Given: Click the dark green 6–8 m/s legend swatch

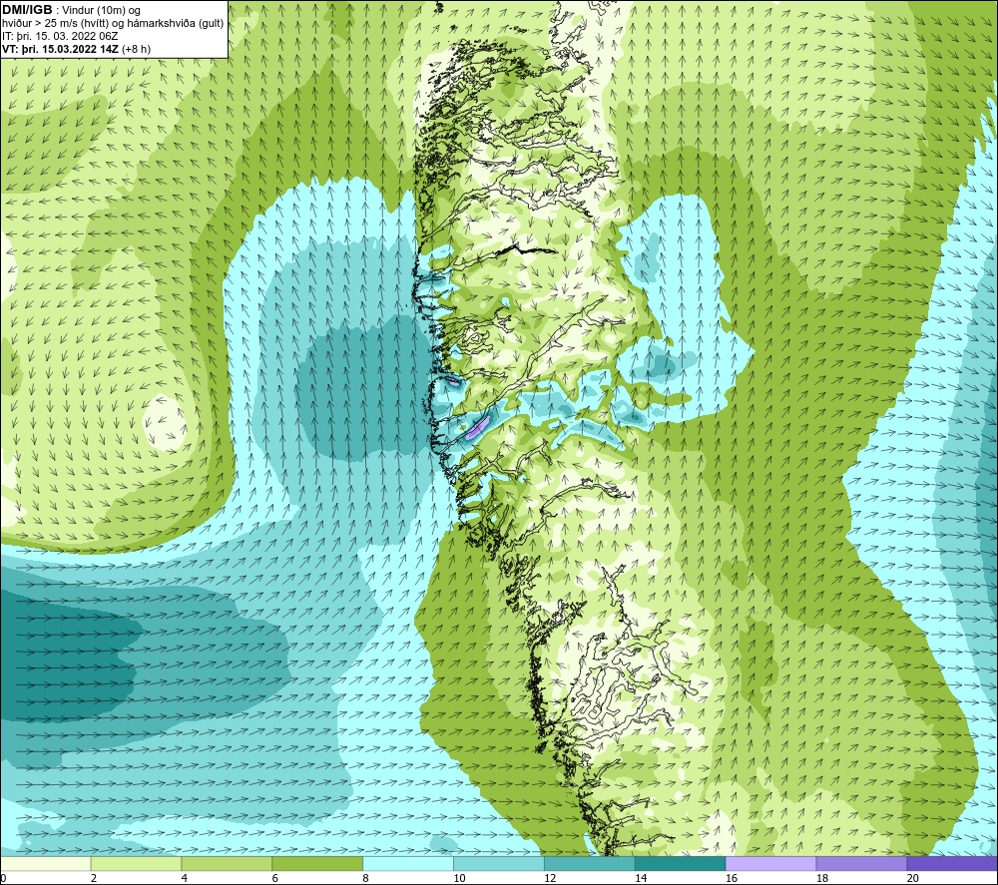Looking at the screenshot, I should pyautogui.click(x=317, y=863).
